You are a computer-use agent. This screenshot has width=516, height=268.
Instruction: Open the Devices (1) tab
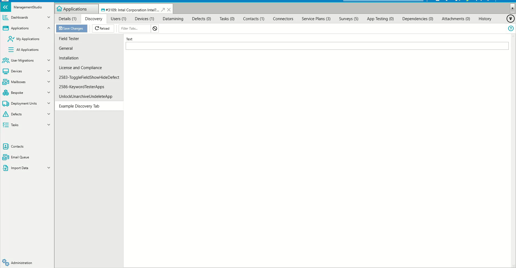pyautogui.click(x=144, y=19)
